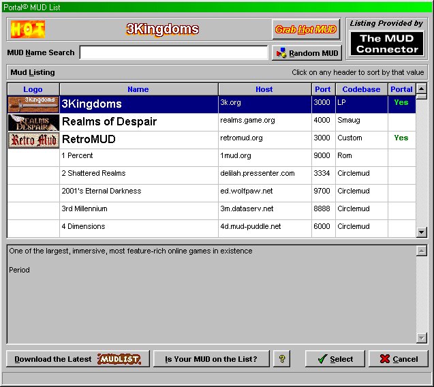Pick a Random MUD
This screenshot has width=434, height=387.
pyautogui.click(x=307, y=52)
